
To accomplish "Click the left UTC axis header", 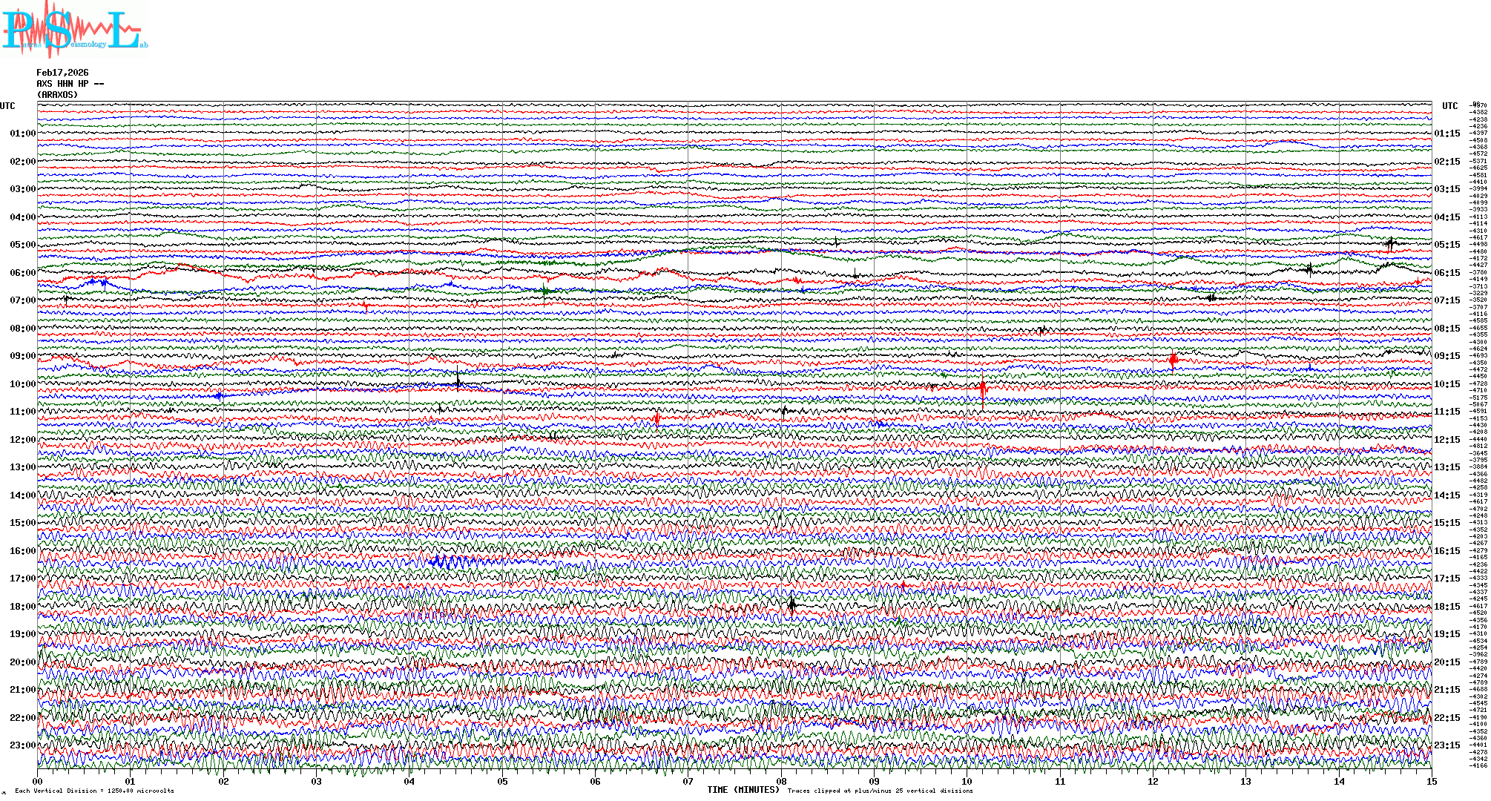I will click(7, 106).
